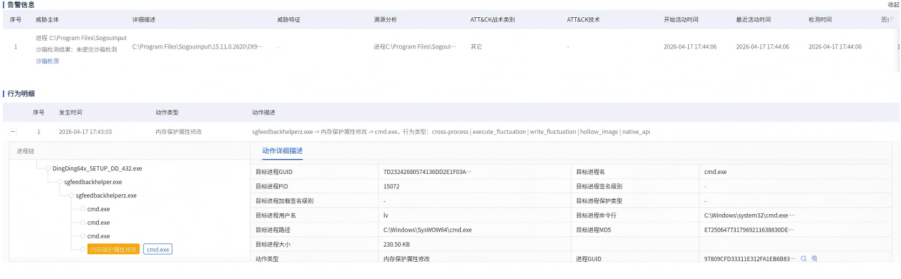Click the 发生时间 column header

click(x=70, y=112)
